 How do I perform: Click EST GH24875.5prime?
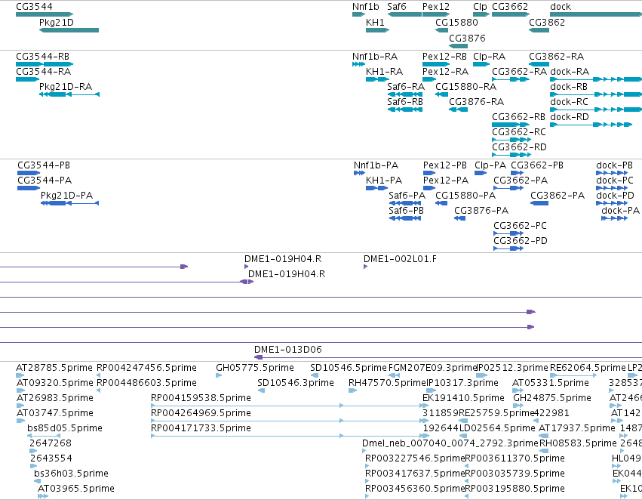coord(518,406)
